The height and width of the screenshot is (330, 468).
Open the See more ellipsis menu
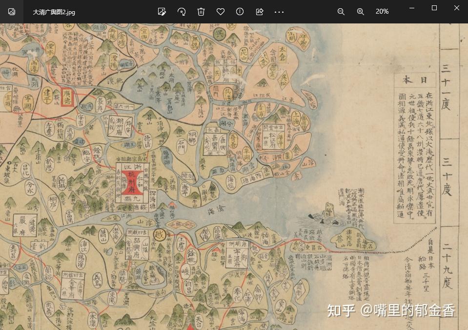point(279,12)
